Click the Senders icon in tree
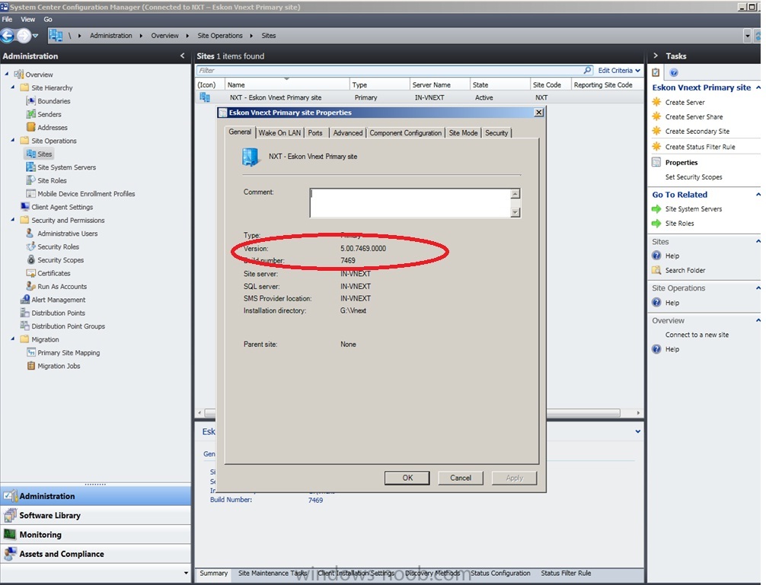The height and width of the screenshot is (585, 766). pos(30,114)
